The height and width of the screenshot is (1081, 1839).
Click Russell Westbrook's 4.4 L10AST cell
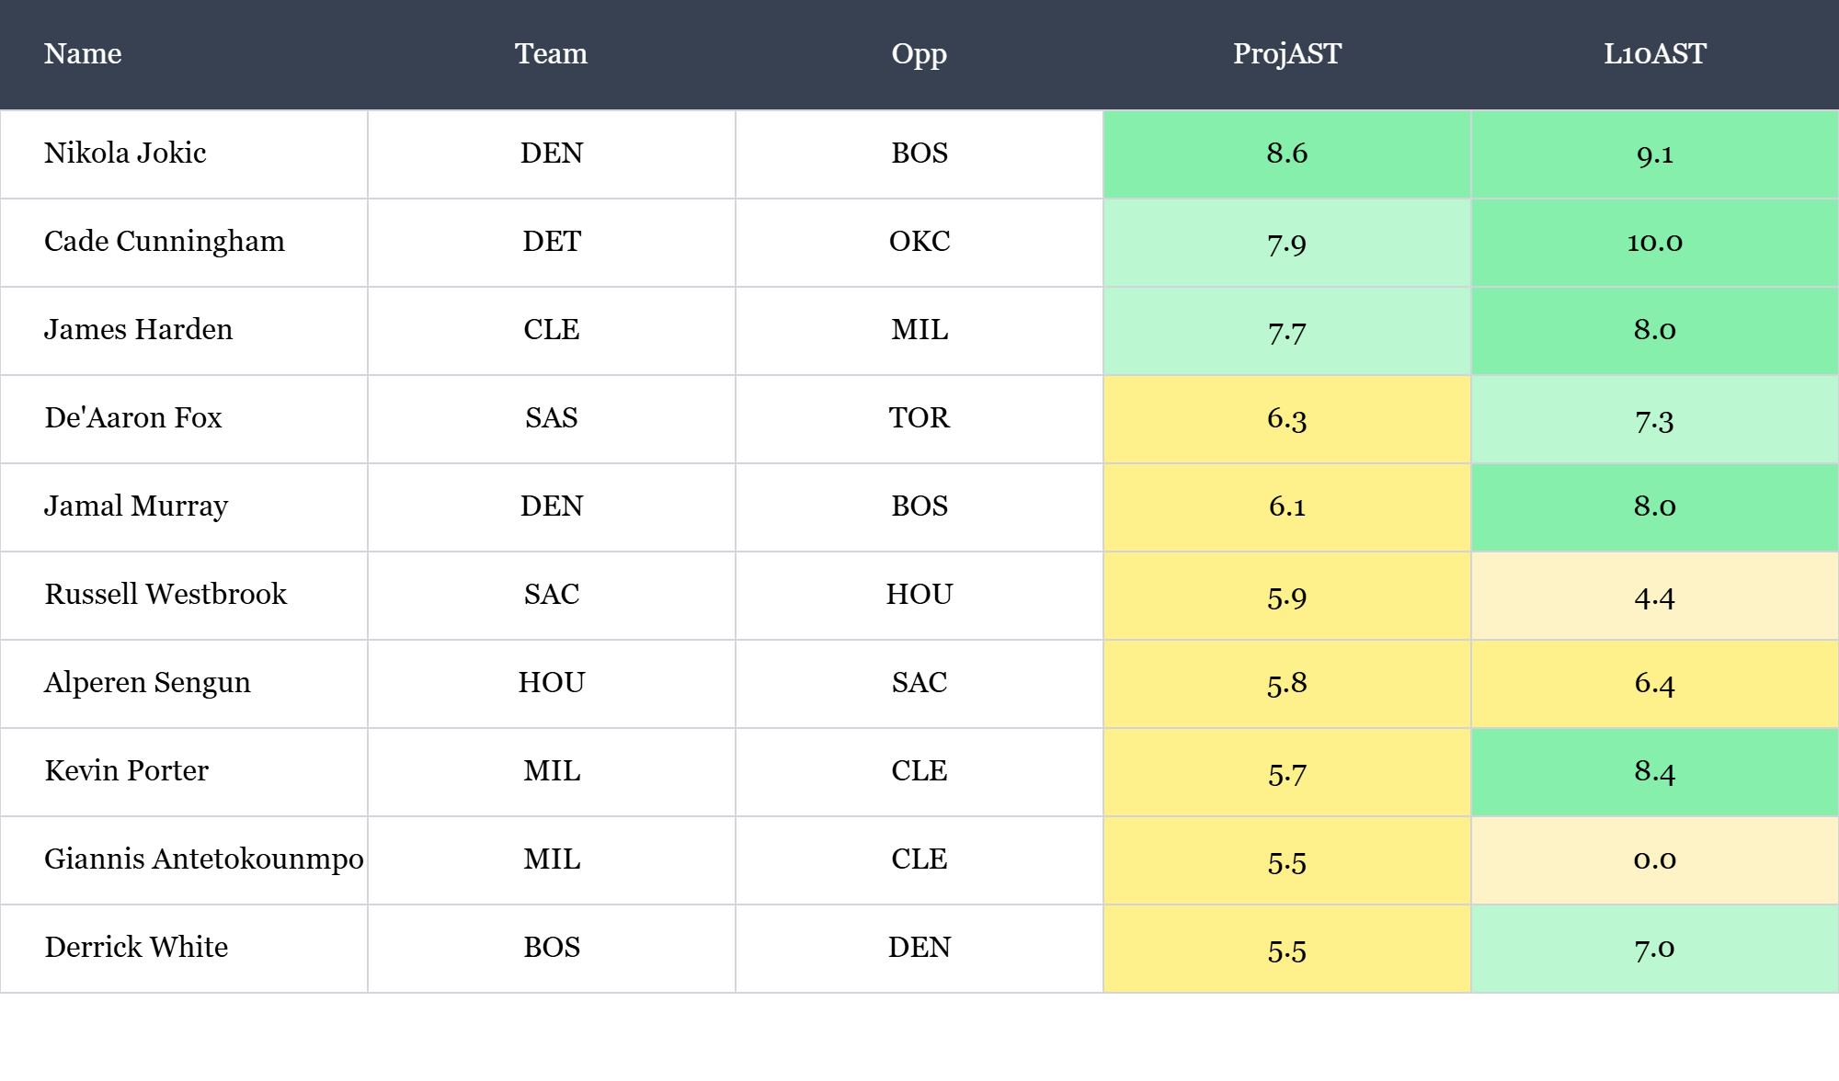pos(1654,596)
